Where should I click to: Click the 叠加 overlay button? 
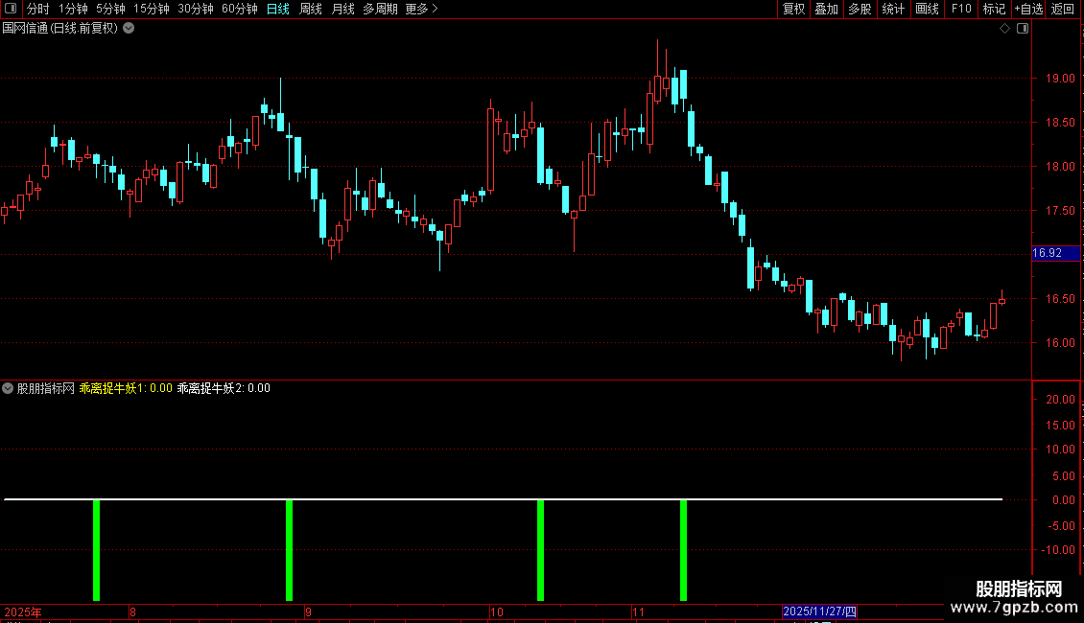tap(826, 9)
